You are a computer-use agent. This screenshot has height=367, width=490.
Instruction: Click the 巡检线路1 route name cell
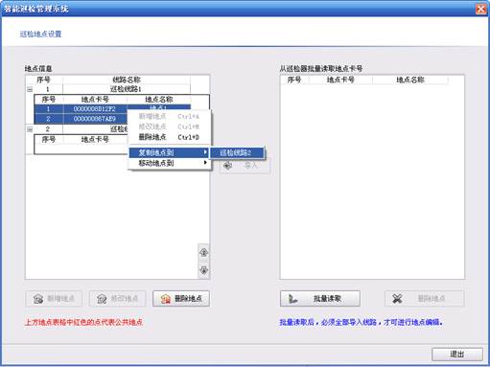point(126,89)
